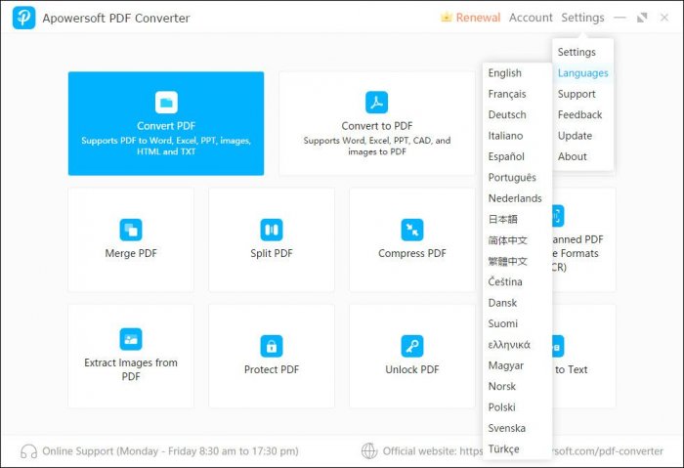Screen dimensions: 684x468
Task: Click the Online Support headset icon
Action: [x=28, y=451]
